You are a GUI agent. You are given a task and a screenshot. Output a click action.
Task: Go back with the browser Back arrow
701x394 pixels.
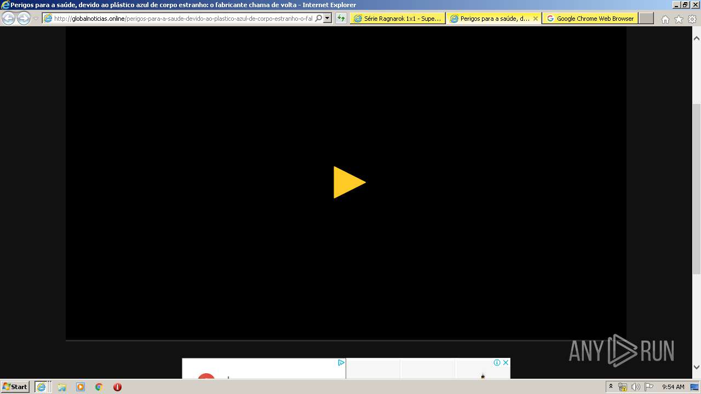coord(8,18)
